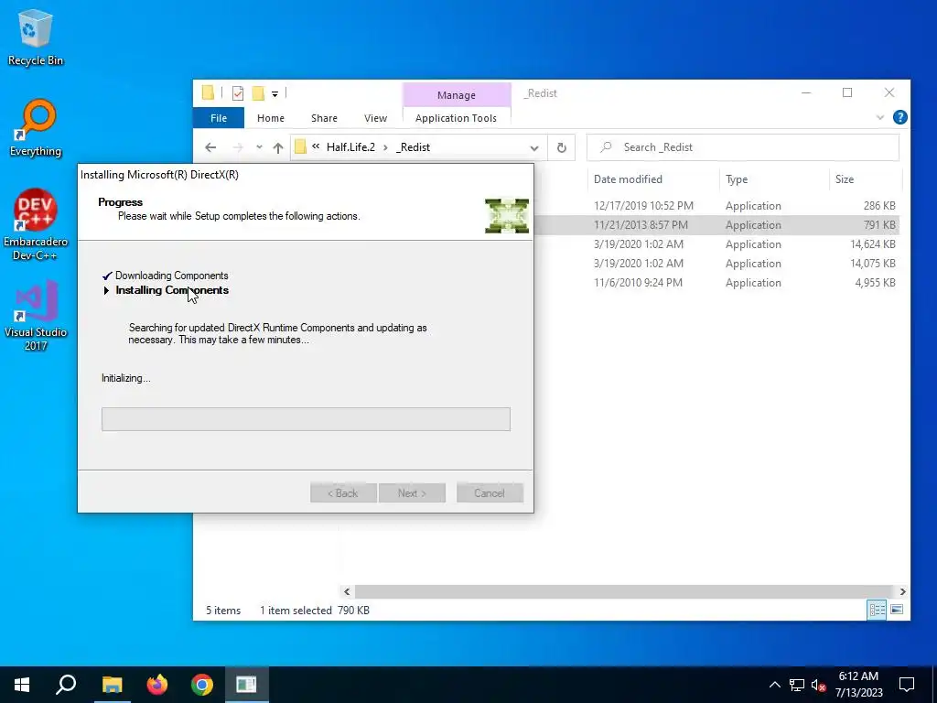The width and height of the screenshot is (937, 703).
Task: Select the Manage contextual tab
Action: click(457, 95)
